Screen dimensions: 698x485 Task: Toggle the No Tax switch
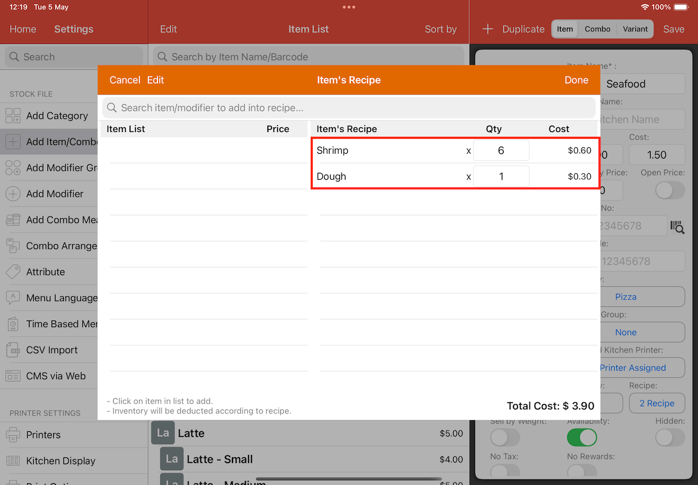pyautogui.click(x=505, y=471)
